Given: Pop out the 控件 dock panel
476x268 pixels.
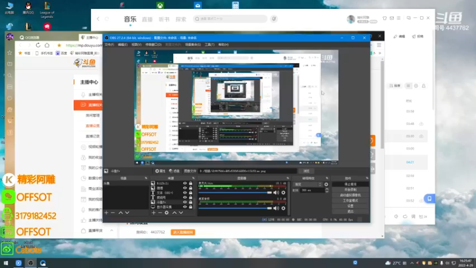Looking at the screenshot, I should tap(367, 178).
